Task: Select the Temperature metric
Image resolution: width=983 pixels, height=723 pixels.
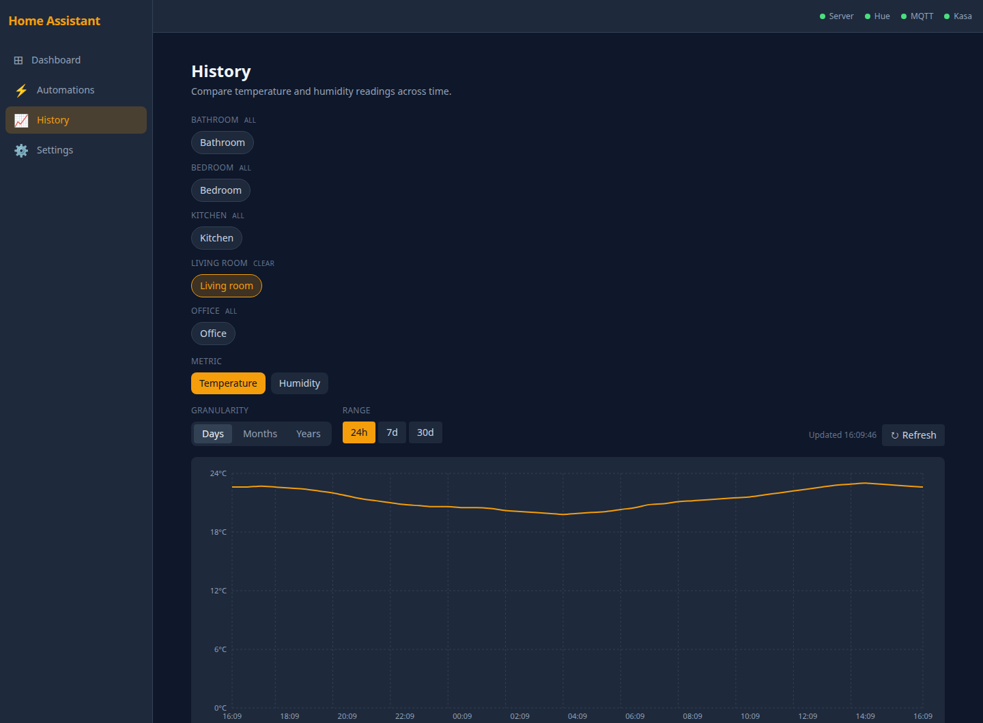Action: 228,383
